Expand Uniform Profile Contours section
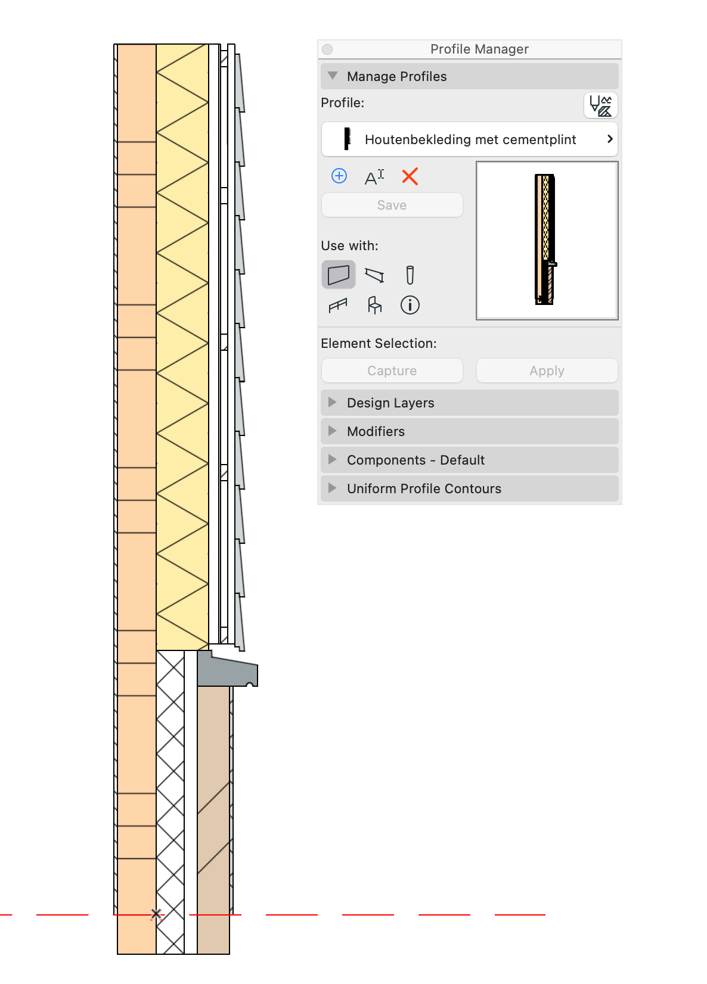707x984 pixels. pyautogui.click(x=470, y=488)
